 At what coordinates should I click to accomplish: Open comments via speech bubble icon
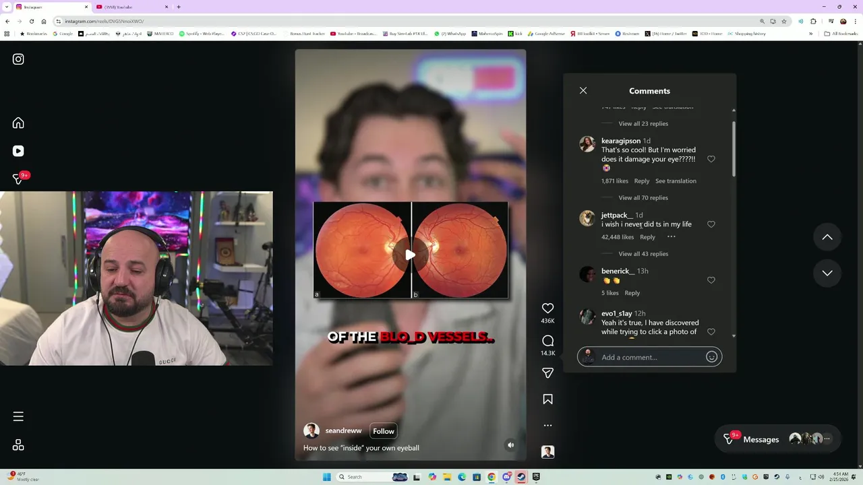[547, 341]
